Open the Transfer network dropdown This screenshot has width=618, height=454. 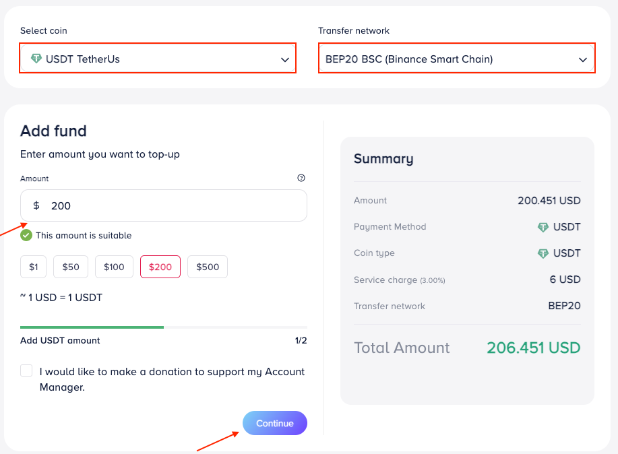456,59
